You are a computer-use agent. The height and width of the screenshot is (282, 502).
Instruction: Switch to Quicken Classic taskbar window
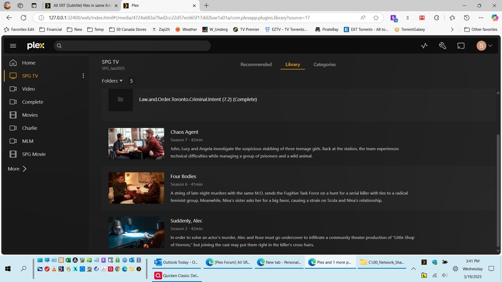pyautogui.click(x=177, y=275)
